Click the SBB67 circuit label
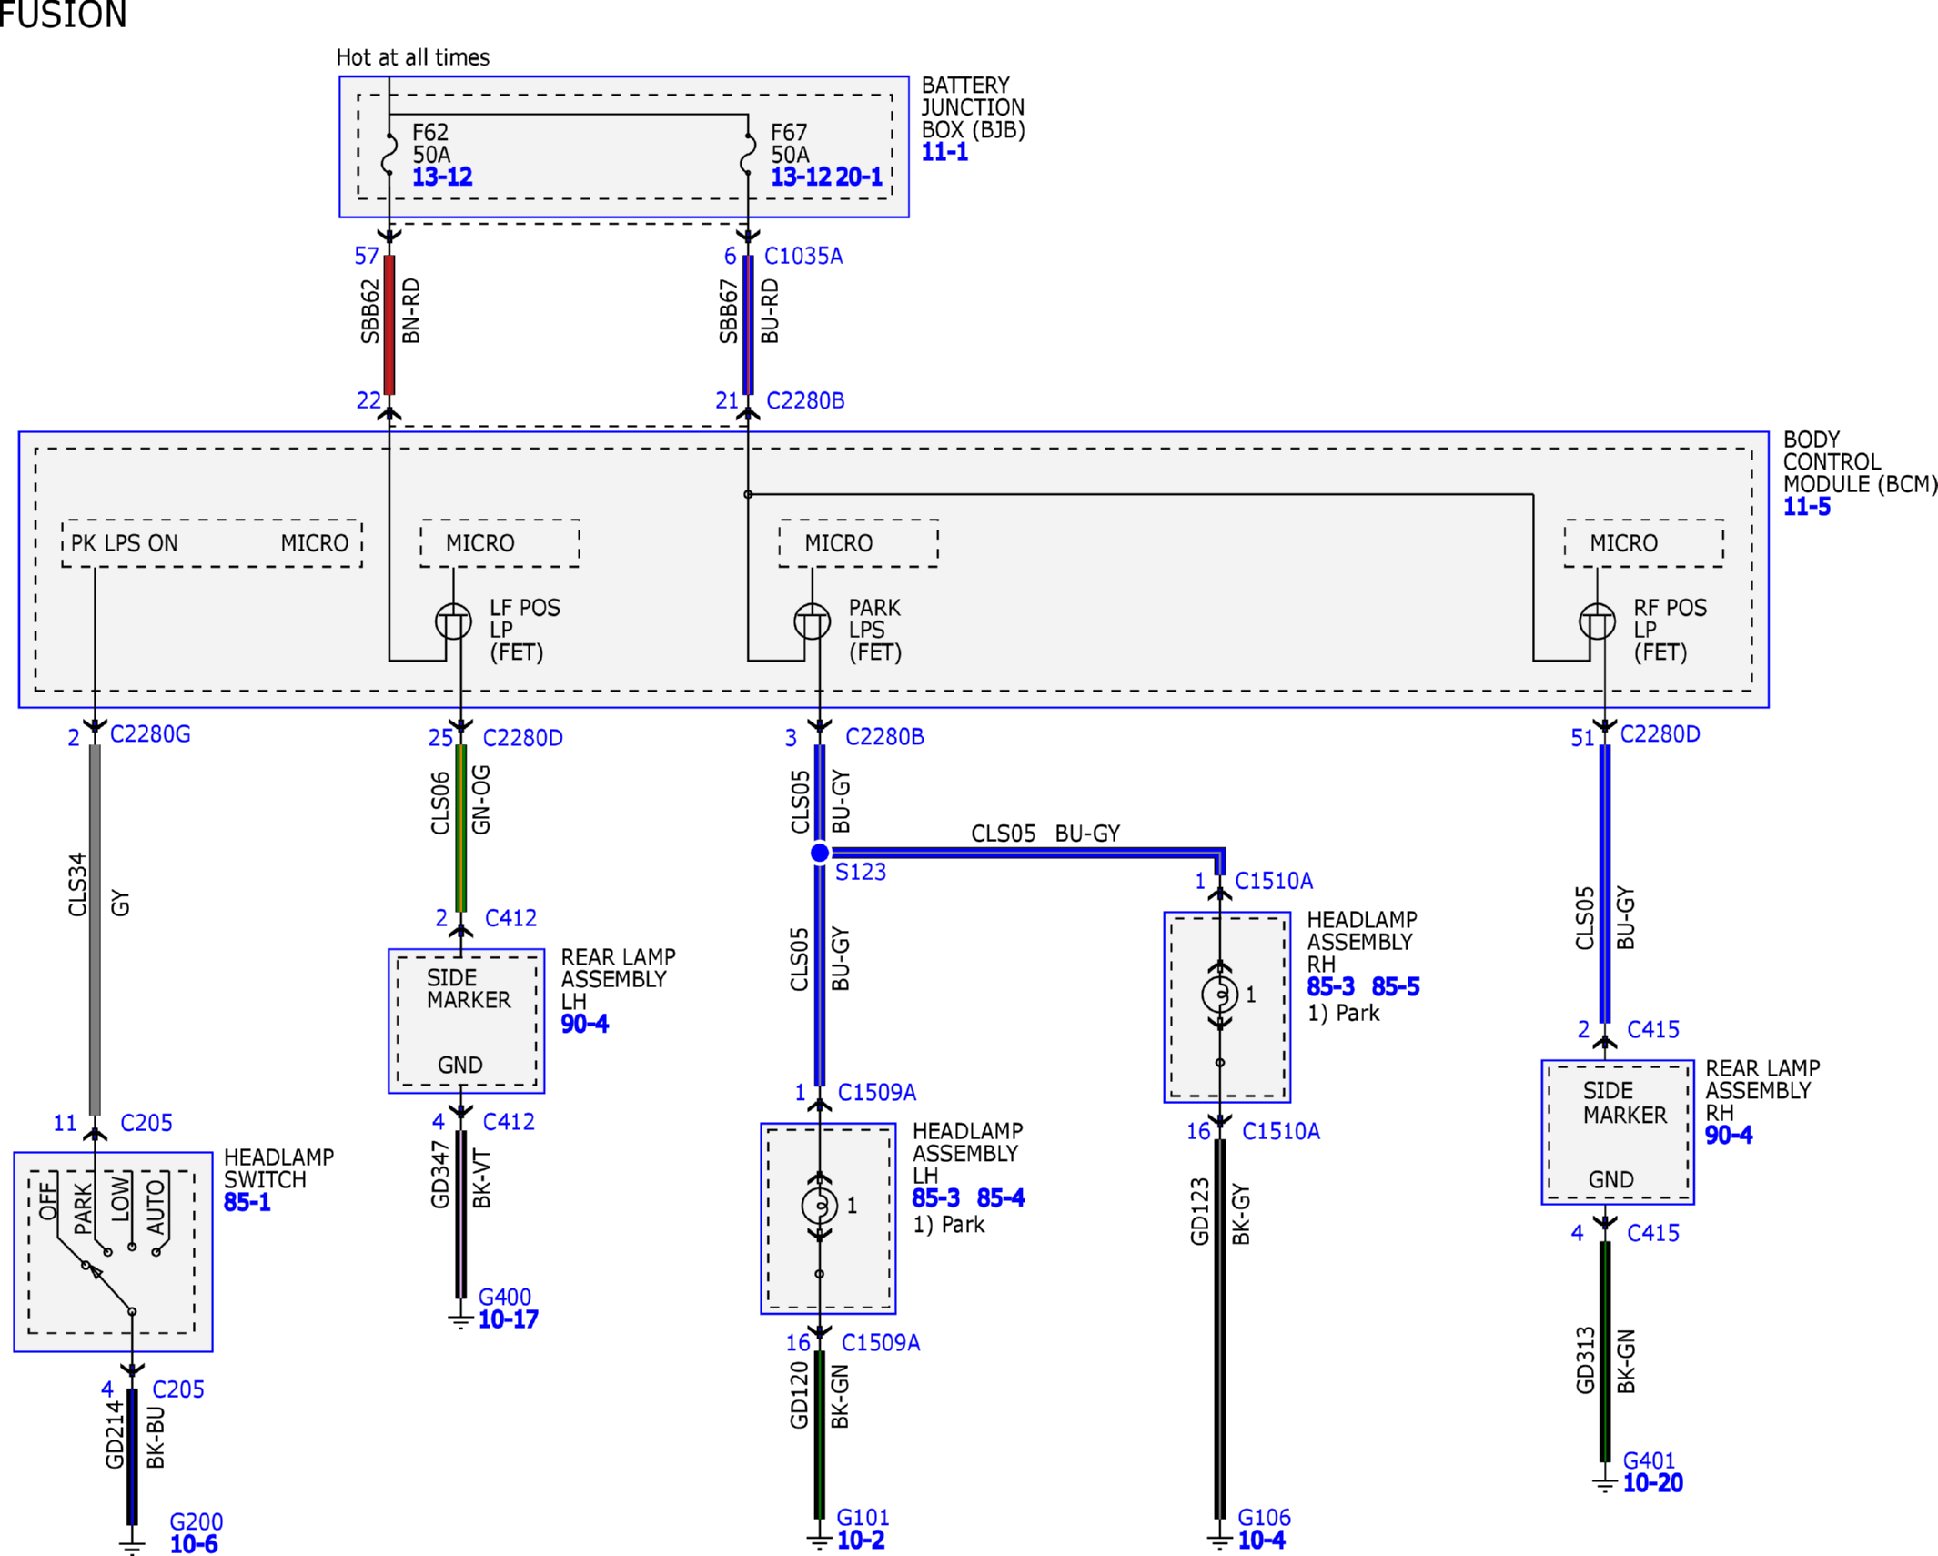Screen dimensions: 1938x1556 tap(728, 311)
